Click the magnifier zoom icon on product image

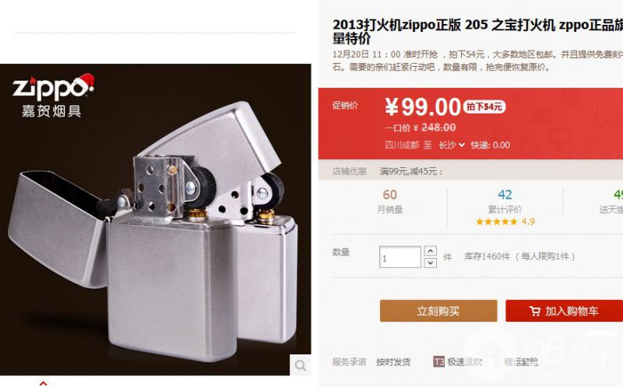click(301, 364)
